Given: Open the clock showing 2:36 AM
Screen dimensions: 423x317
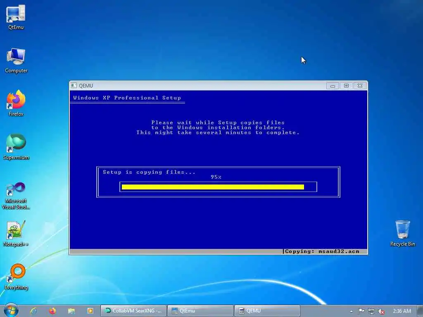Looking at the screenshot, I should tap(402, 311).
